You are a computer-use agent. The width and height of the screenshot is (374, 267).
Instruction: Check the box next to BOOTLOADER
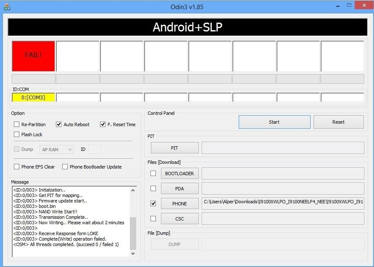coord(153,174)
